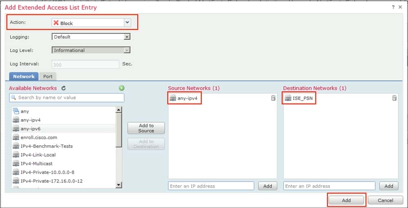This screenshot has height=208, width=408.
Task: Select 'any-ipv6' in Available Networks
Action: coord(64,129)
